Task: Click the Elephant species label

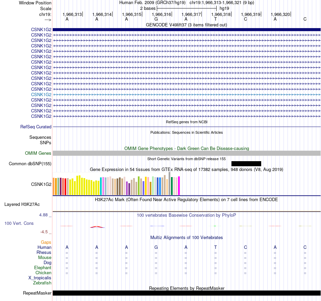Action: 43,268
